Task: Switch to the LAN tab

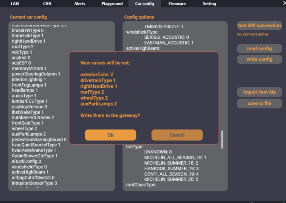Action: tap(15, 4)
